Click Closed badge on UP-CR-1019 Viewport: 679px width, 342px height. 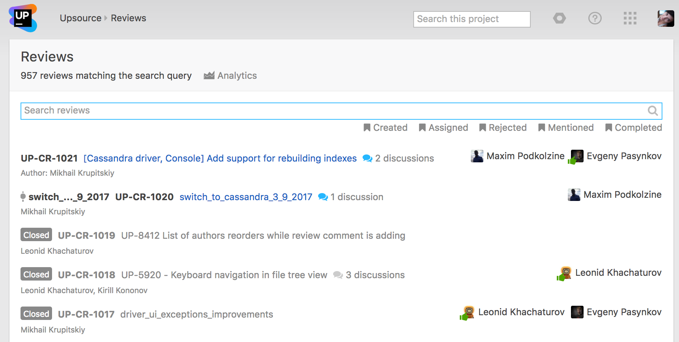click(x=36, y=235)
